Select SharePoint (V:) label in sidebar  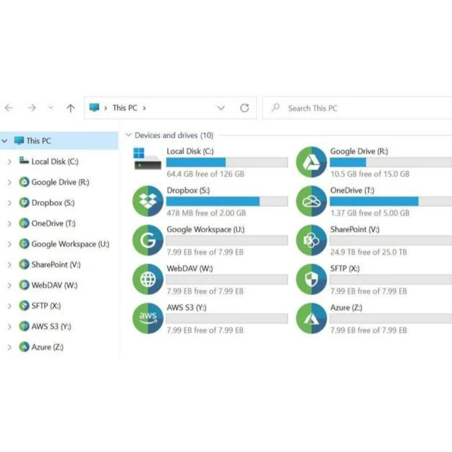pyautogui.click(x=56, y=264)
